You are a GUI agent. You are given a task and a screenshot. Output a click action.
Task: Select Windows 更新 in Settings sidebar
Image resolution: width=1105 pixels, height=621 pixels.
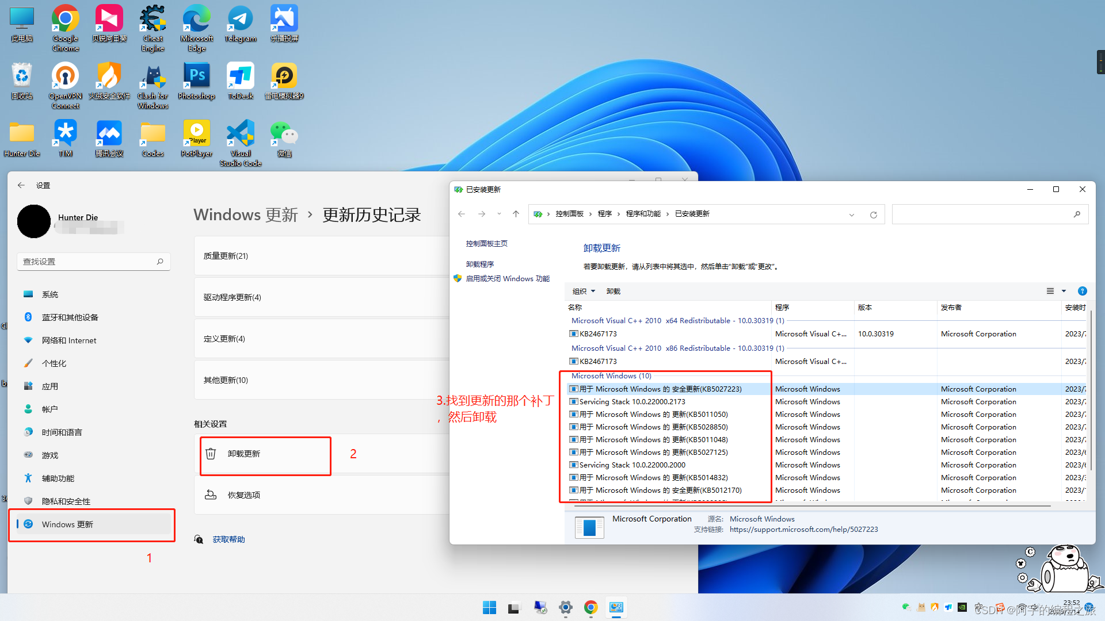click(x=67, y=524)
